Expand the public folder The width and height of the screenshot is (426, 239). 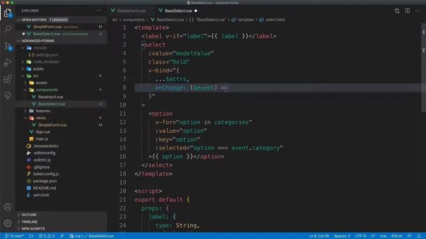61,69
